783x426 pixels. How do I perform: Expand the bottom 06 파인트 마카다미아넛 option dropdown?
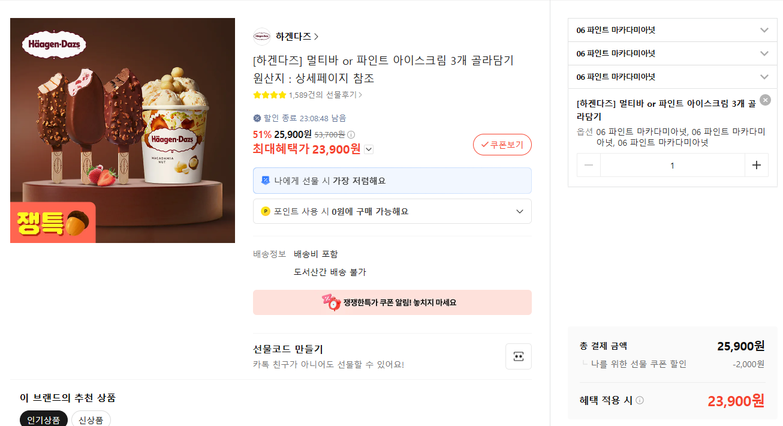pos(764,77)
